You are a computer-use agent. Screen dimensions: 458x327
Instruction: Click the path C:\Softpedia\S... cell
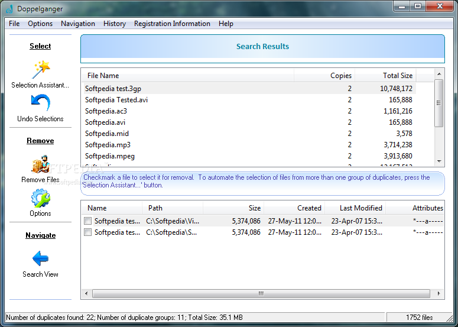click(171, 232)
